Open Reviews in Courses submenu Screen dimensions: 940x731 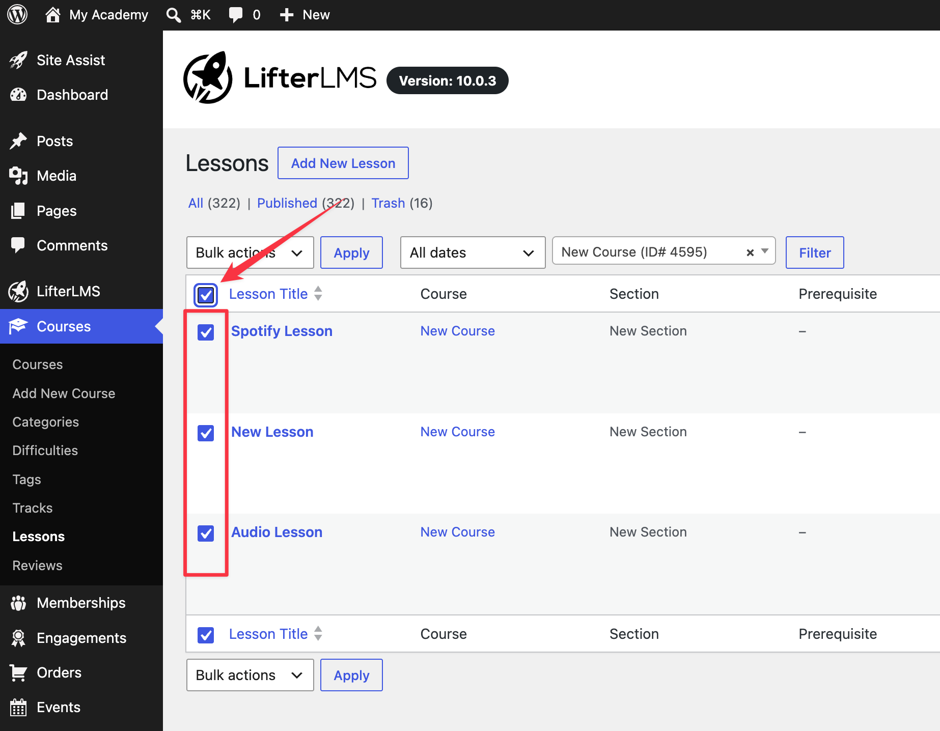pos(37,566)
